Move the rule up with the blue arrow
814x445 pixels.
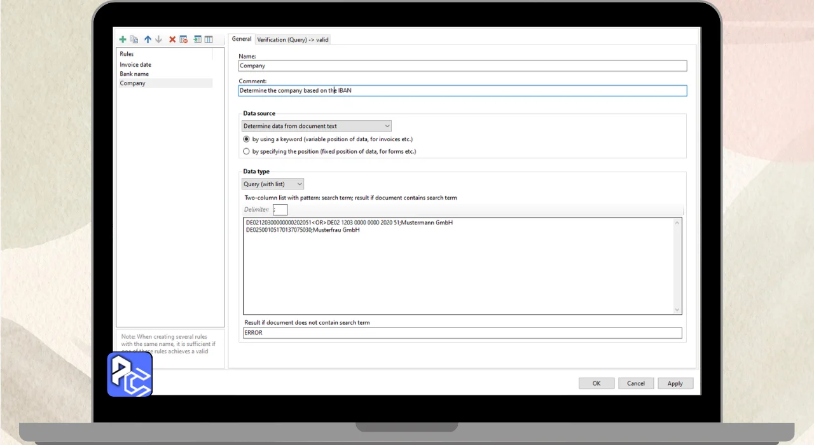tap(148, 39)
